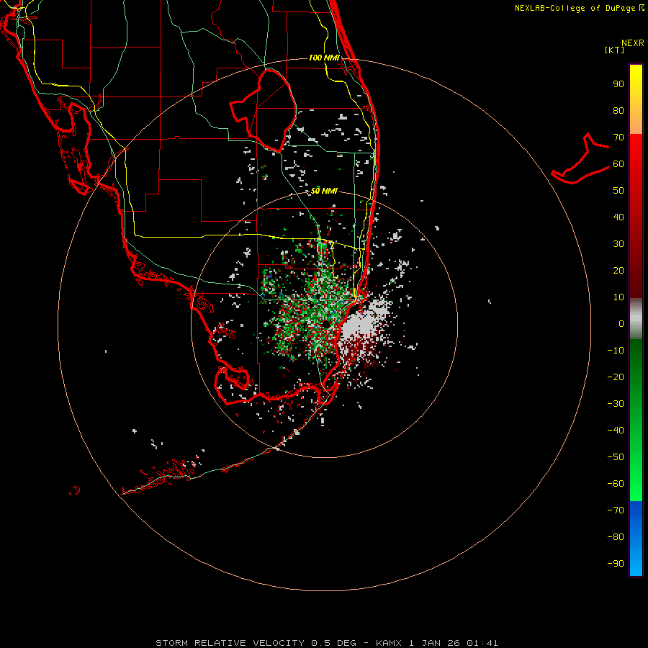Click the 90 value on the velocity scale
The width and height of the screenshot is (648, 648).
618,84
